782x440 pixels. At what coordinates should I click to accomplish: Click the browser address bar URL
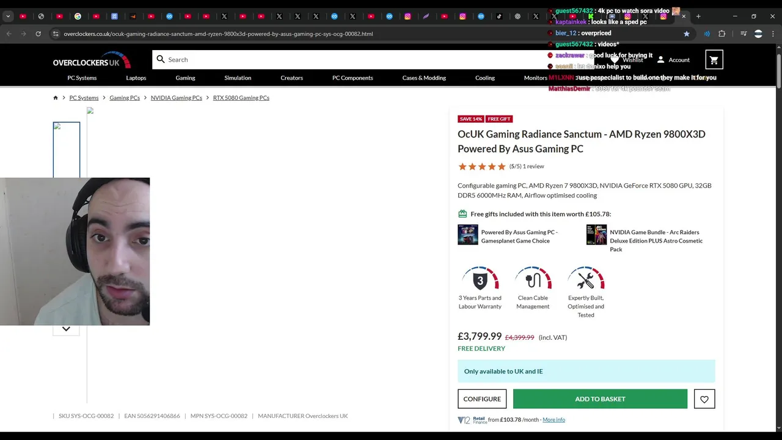click(x=218, y=34)
